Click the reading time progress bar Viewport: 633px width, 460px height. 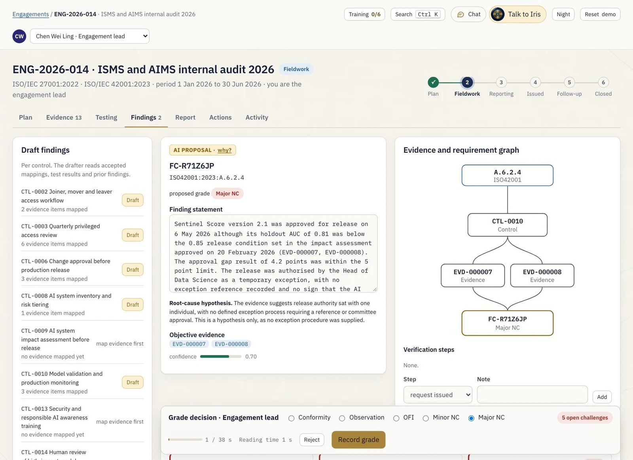click(185, 439)
